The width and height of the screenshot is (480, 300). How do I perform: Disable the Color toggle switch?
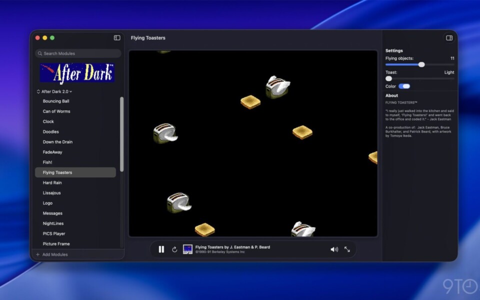point(404,86)
